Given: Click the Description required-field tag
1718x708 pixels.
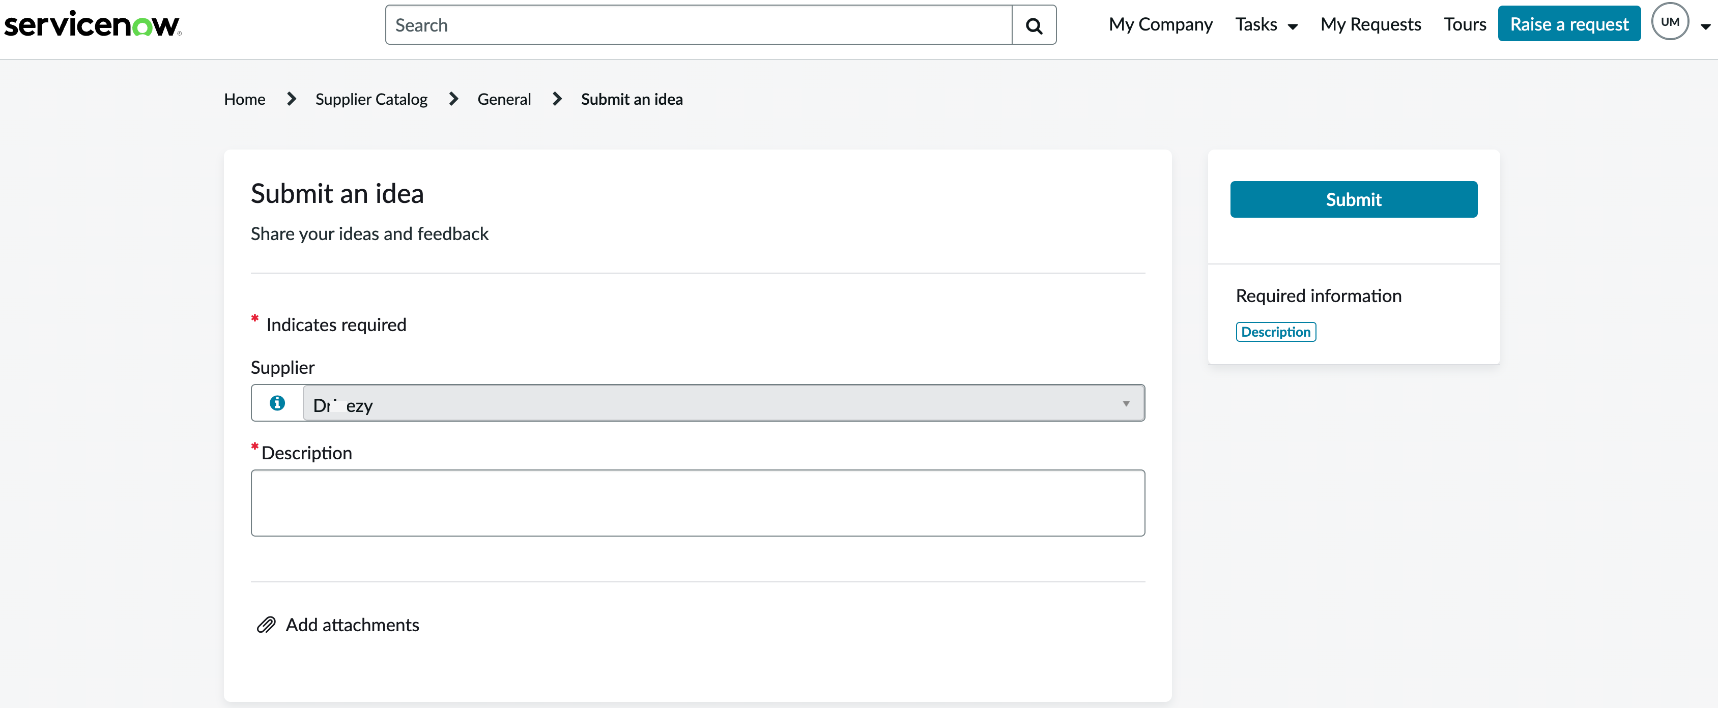Looking at the screenshot, I should click(1275, 332).
